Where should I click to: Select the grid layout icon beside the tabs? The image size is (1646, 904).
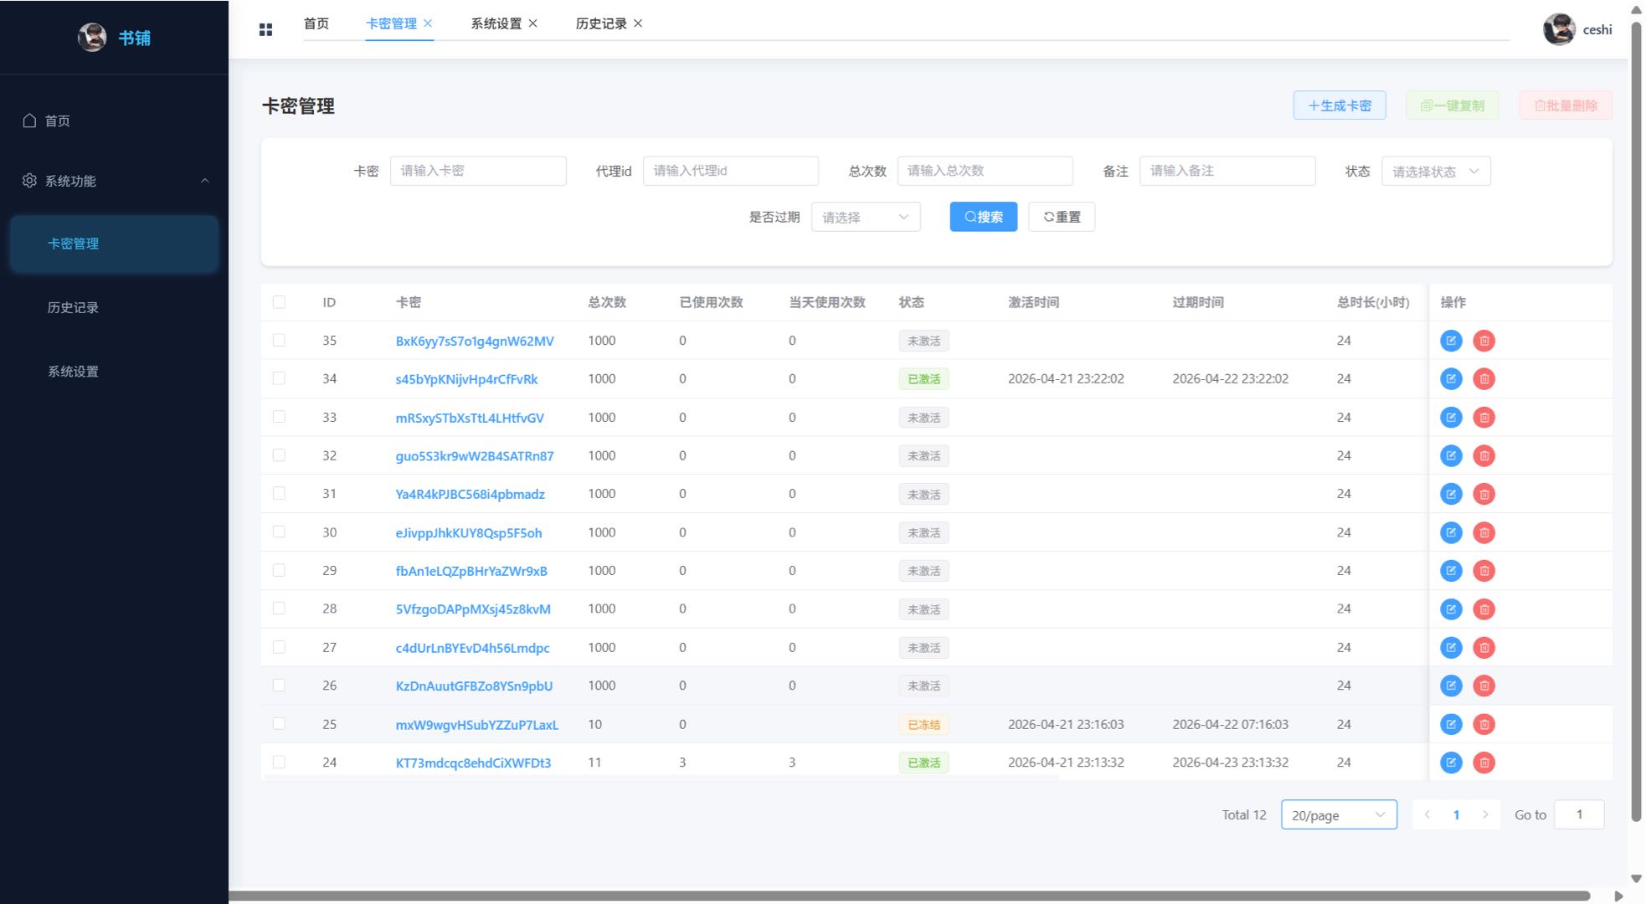pos(266,28)
